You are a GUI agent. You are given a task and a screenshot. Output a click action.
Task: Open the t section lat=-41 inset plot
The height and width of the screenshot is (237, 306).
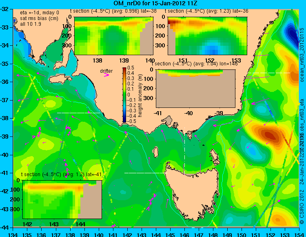(62, 199)
